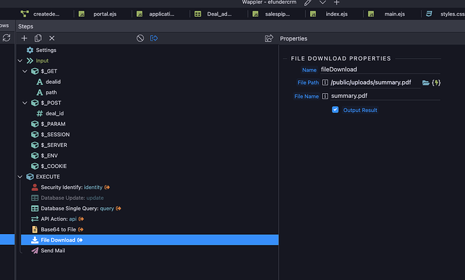Select the dealid GET variable
Viewport: 465px width, 280px height.
tap(53, 82)
